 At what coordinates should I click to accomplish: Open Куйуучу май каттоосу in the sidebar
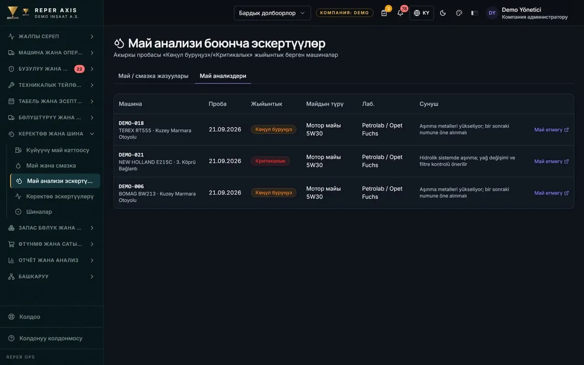point(55,150)
